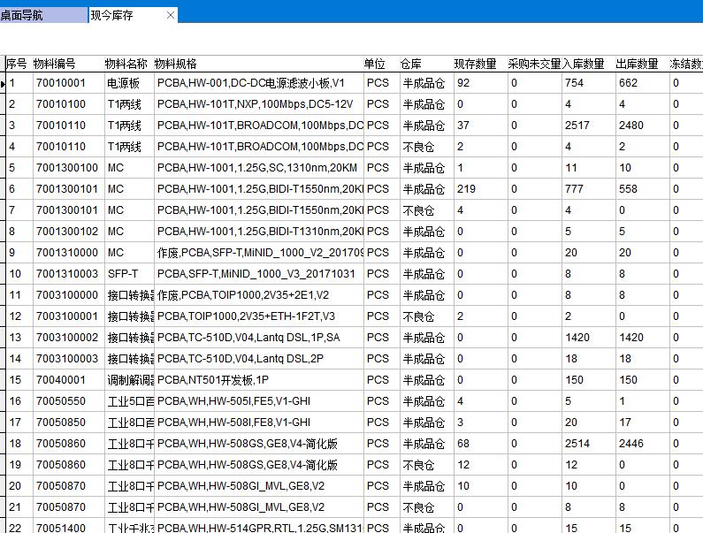Select material code cell 7001300100
Image resolution: width=703 pixels, height=533 pixels.
coord(67,168)
